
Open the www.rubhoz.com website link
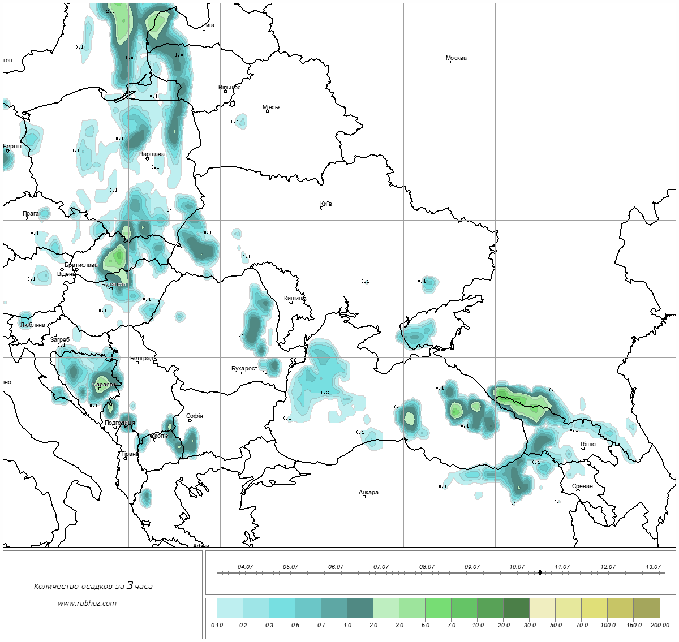[x=87, y=603]
